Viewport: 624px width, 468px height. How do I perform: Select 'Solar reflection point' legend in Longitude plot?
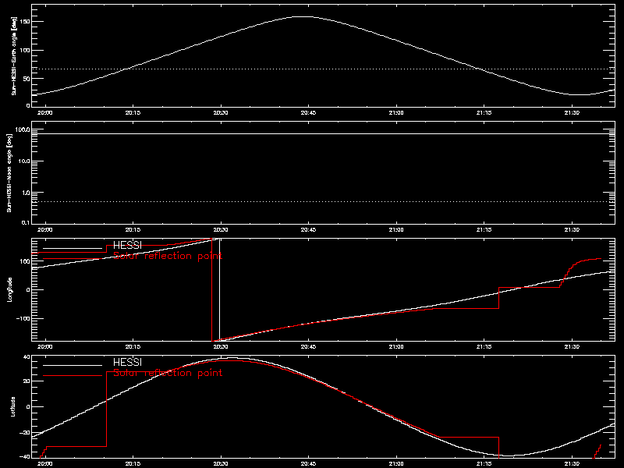point(168,256)
